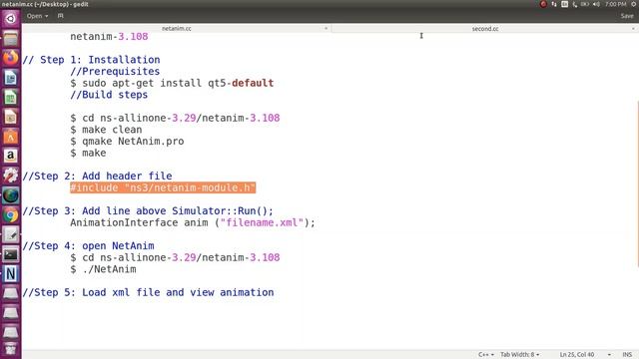Close the second.cc tab
Screen dimensions: 639x359
633,29
